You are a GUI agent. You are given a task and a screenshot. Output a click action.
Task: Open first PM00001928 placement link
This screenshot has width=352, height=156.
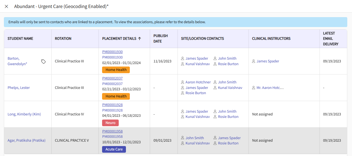[112, 105]
